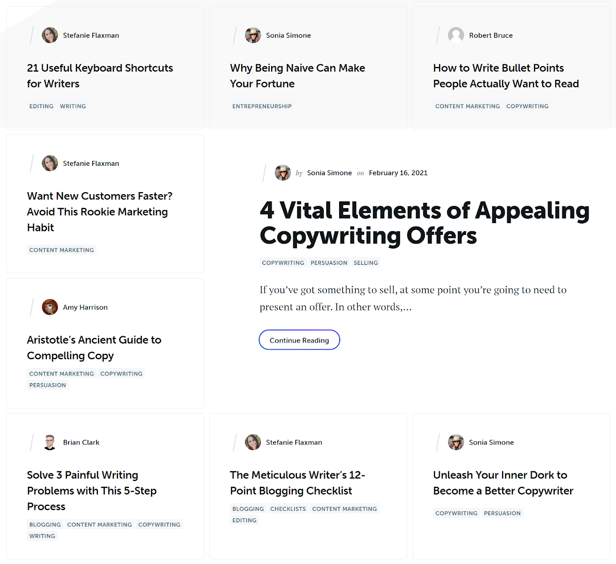Click Sonia Simone's avatar on Inner Dork card
Viewport: 616px width, 564px height.
point(456,442)
